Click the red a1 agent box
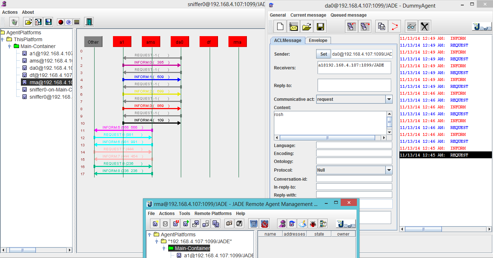Viewport: 493px width, 258px height. 122,42
